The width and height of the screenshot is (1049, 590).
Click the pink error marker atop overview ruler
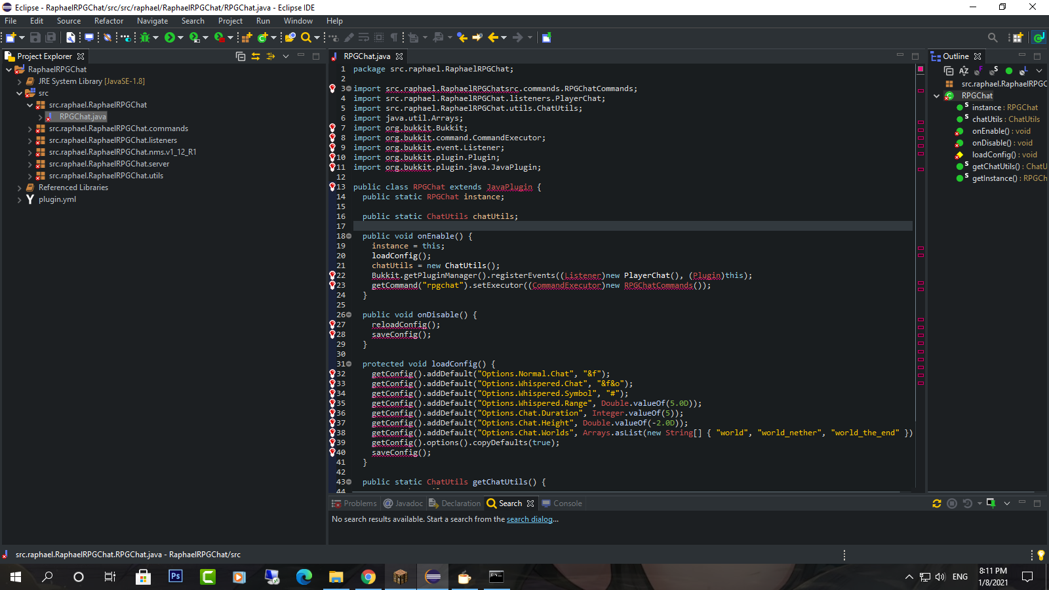click(920, 69)
